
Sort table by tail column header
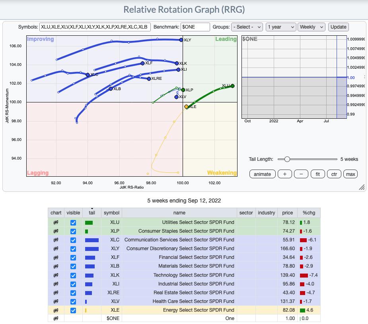click(92, 213)
